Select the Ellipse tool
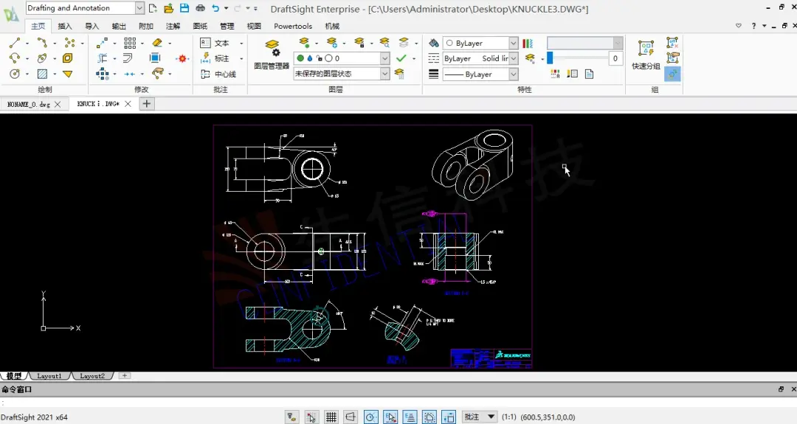This screenshot has height=424, width=797. (x=42, y=58)
